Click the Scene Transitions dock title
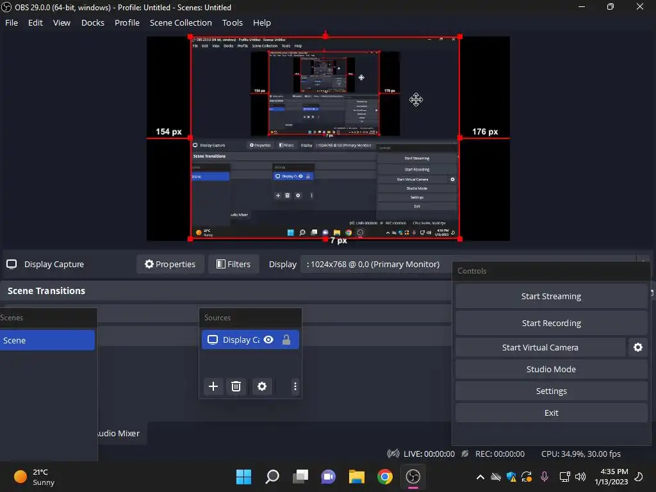This screenshot has height=492, width=656. click(x=46, y=291)
